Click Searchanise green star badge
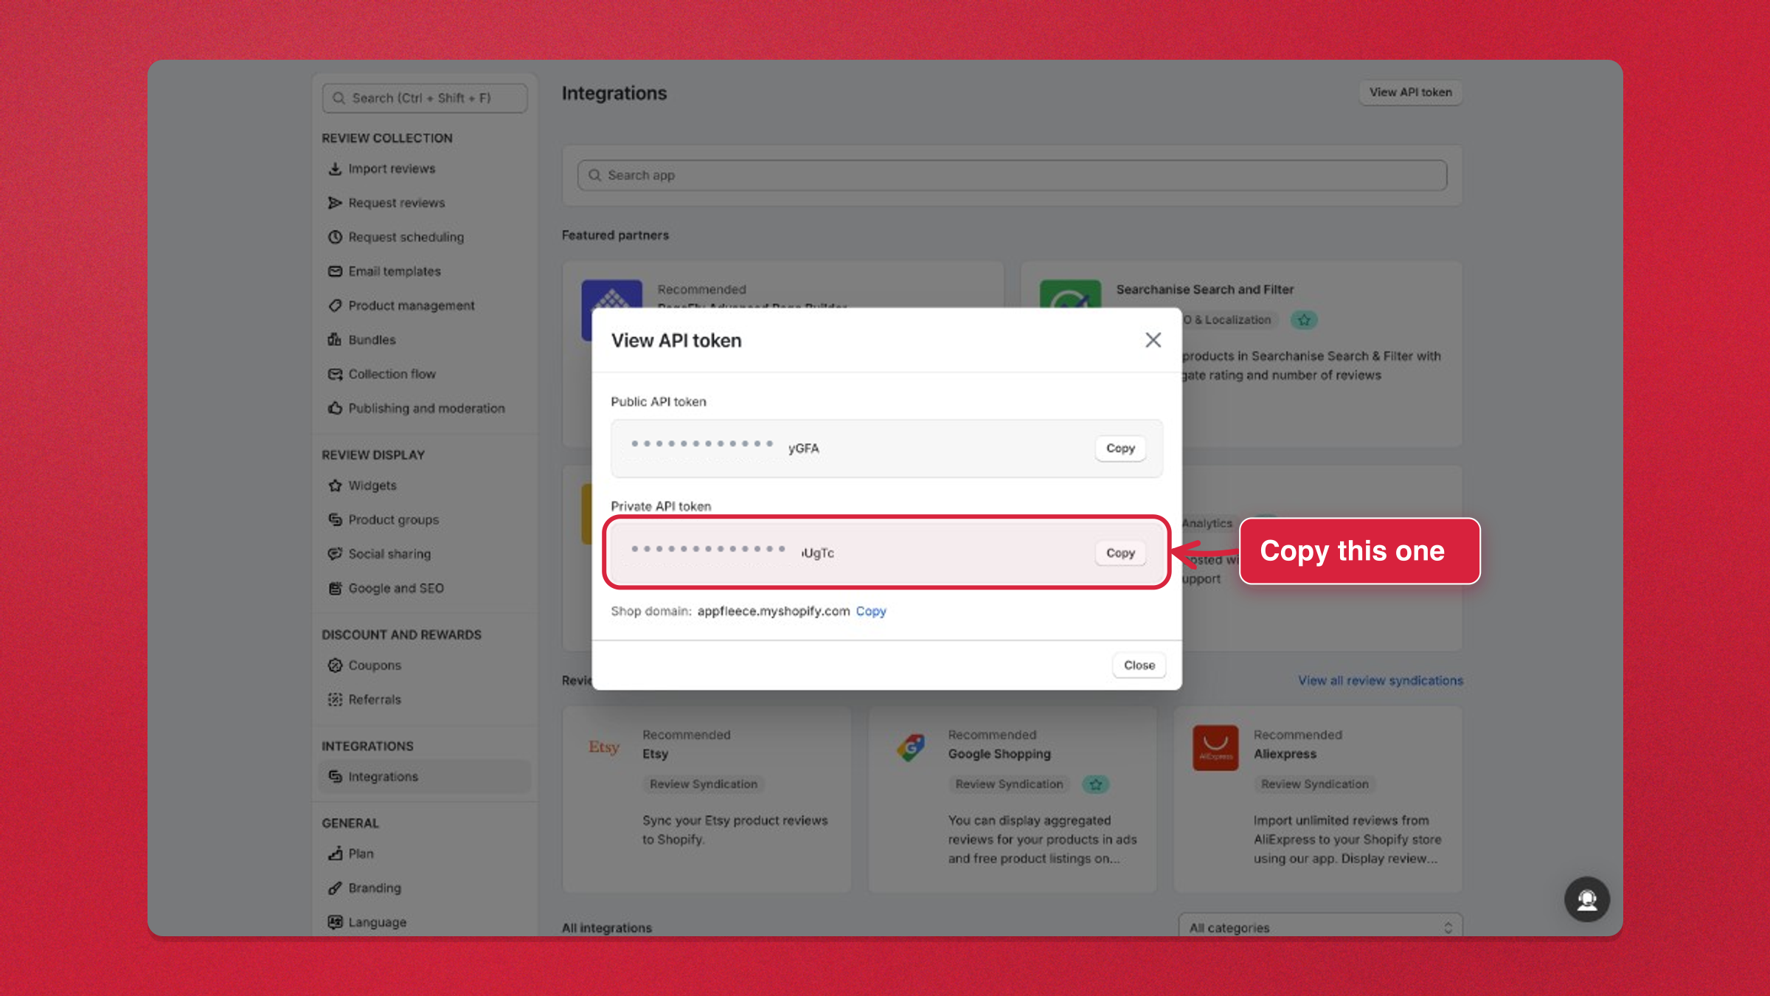 pyautogui.click(x=1304, y=320)
